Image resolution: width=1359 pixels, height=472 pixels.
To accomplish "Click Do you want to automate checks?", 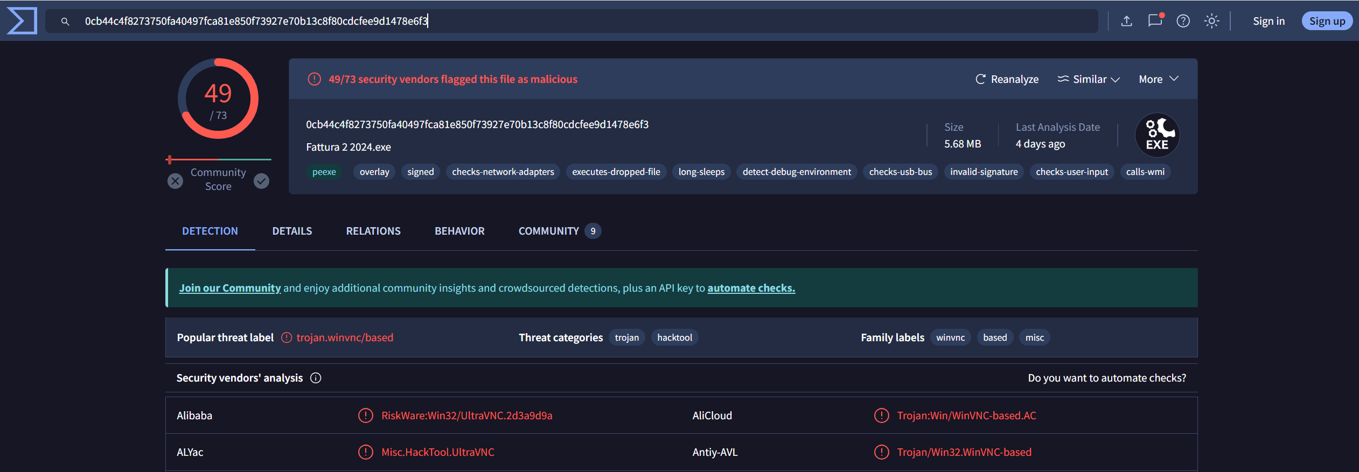I will tap(1107, 378).
